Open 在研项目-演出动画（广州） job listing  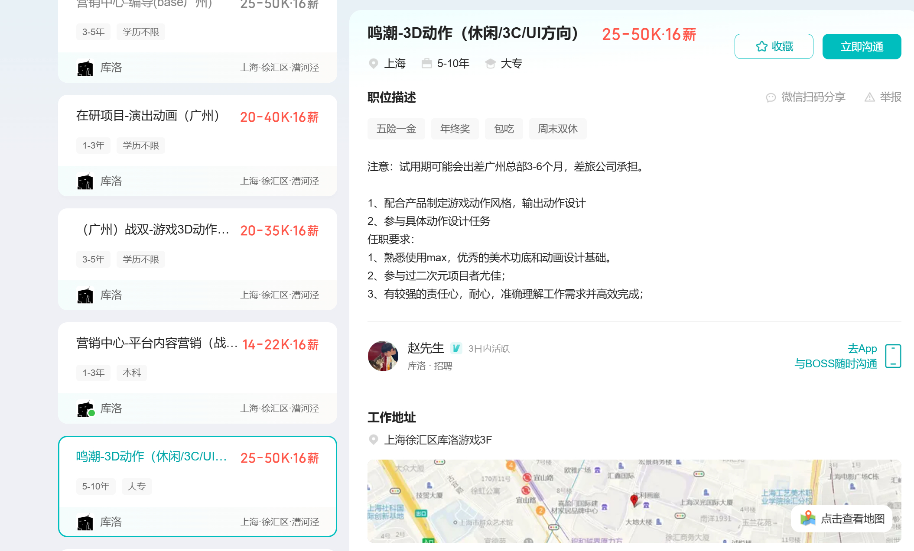click(198, 146)
